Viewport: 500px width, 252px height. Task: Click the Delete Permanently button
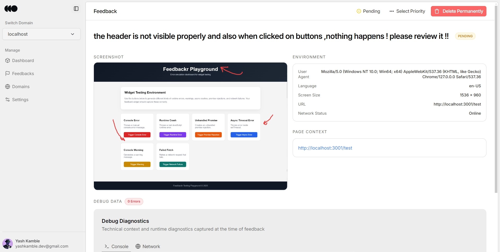click(459, 11)
